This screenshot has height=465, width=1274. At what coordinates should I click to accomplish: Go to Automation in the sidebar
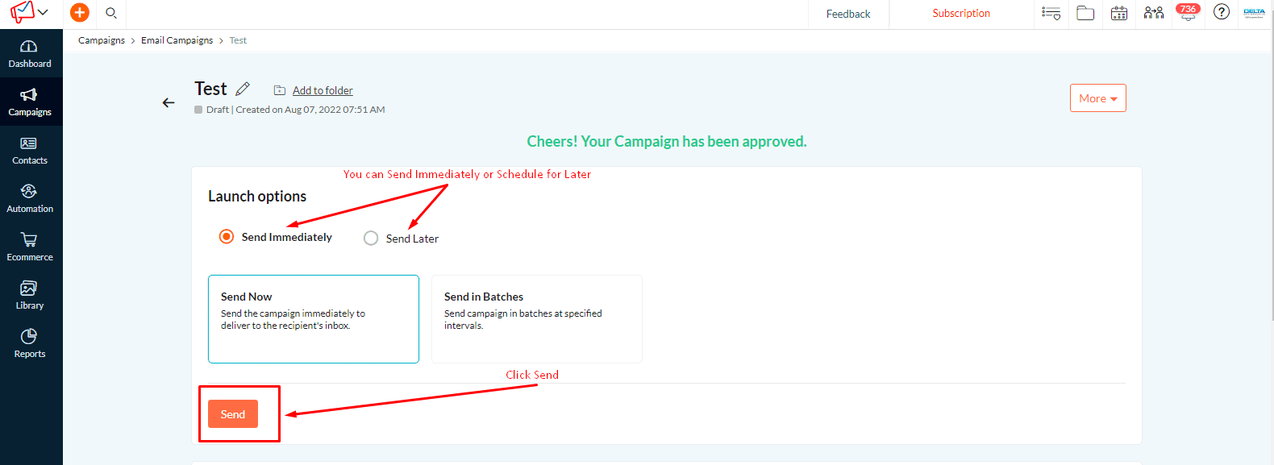pyautogui.click(x=30, y=199)
